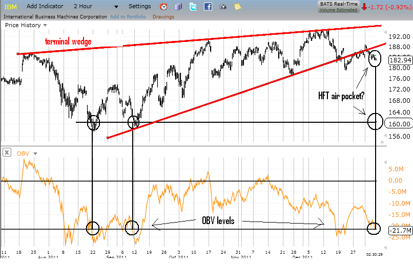Open the Add Indicator menu
413x265 pixels.
[45, 6]
